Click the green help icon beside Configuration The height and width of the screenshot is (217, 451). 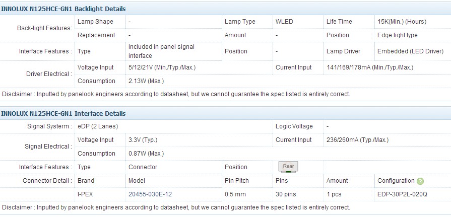(x=420, y=181)
